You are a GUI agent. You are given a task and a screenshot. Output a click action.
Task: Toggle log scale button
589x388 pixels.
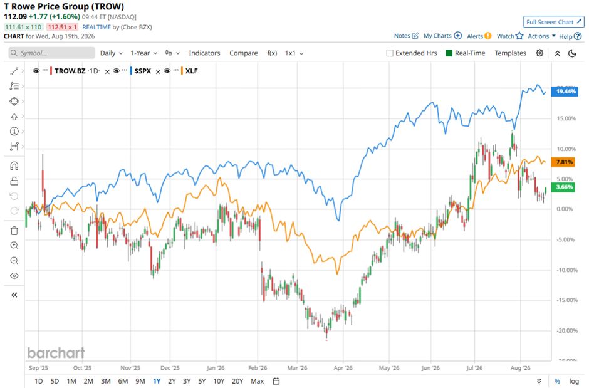pyautogui.click(x=574, y=381)
